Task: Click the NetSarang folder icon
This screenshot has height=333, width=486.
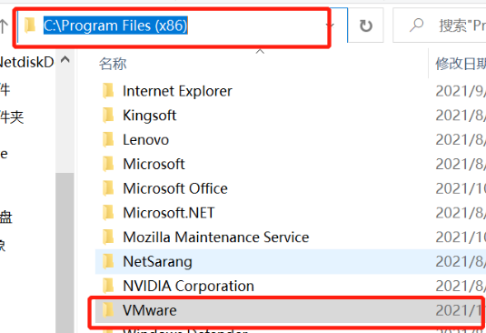Action: 108,262
